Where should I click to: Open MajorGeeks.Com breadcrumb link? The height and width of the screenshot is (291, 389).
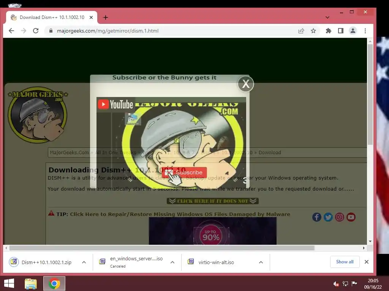(69, 152)
